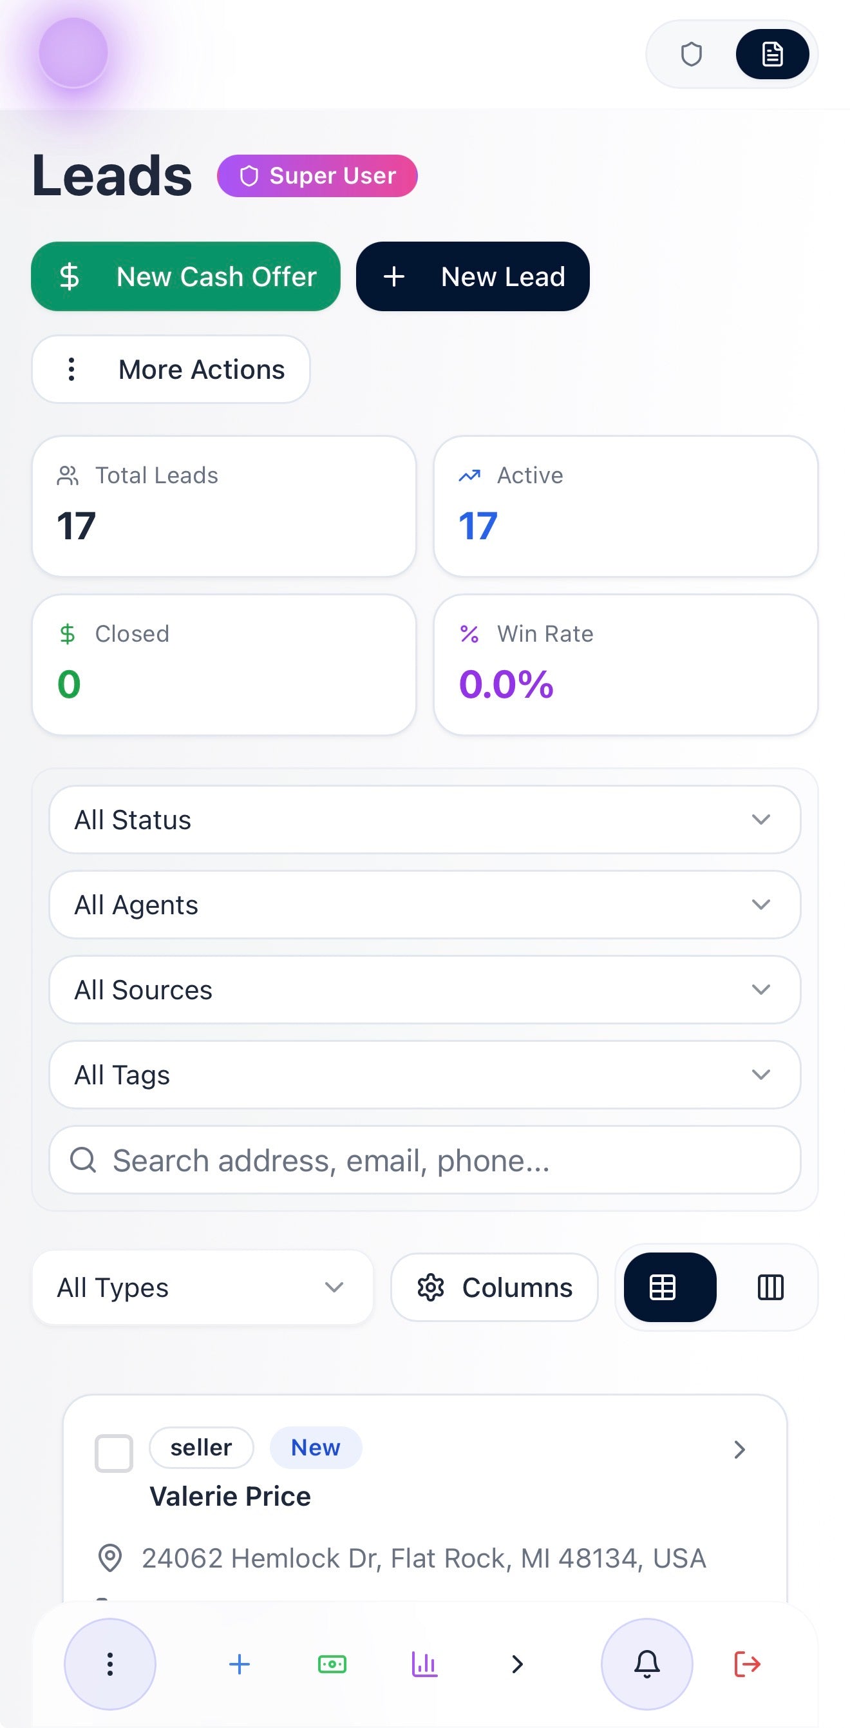This screenshot has height=1728, width=850.
Task: Click the green cash icon in bottom bar
Action: tap(332, 1664)
